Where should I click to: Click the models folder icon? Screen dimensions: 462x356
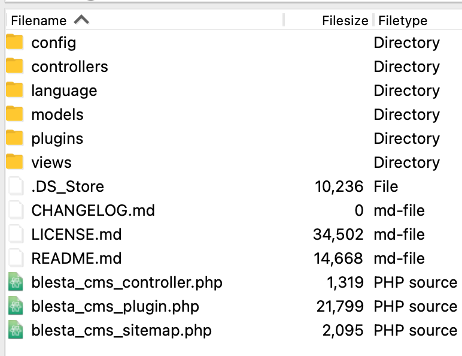click(x=14, y=114)
